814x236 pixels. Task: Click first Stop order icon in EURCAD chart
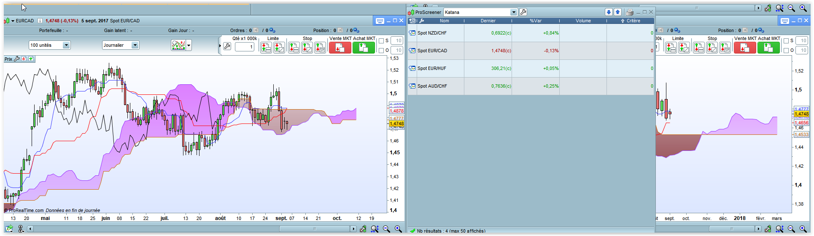[x=294, y=48]
